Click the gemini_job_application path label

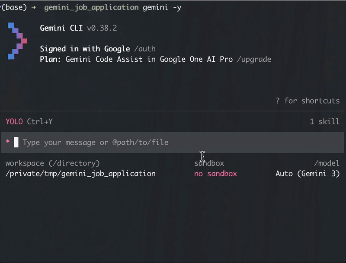91,7
